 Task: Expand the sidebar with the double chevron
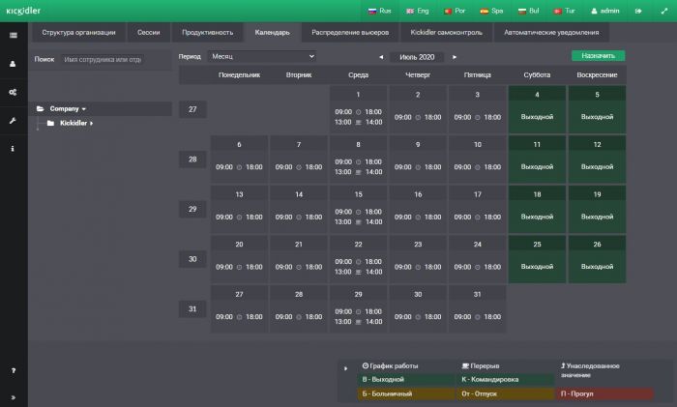14,397
